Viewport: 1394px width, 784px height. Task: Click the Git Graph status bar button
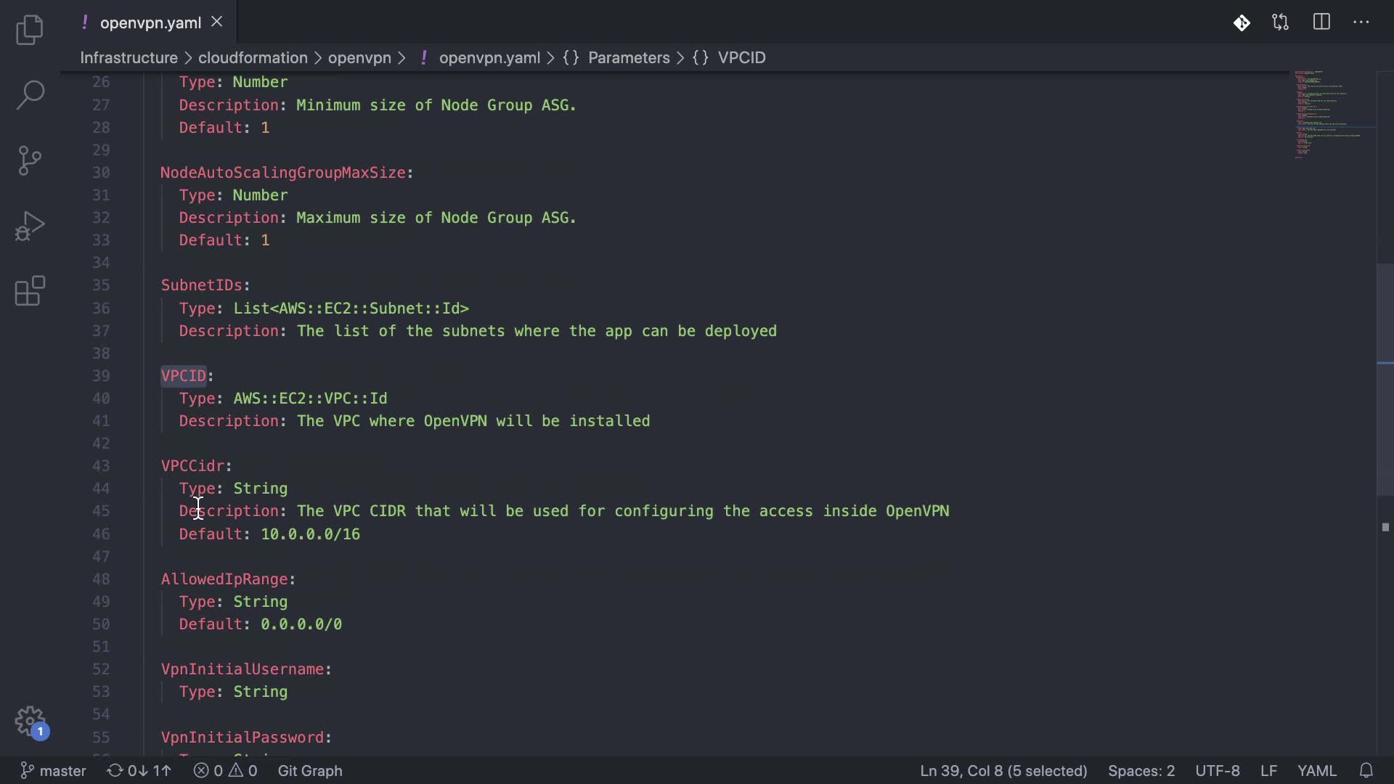310,770
